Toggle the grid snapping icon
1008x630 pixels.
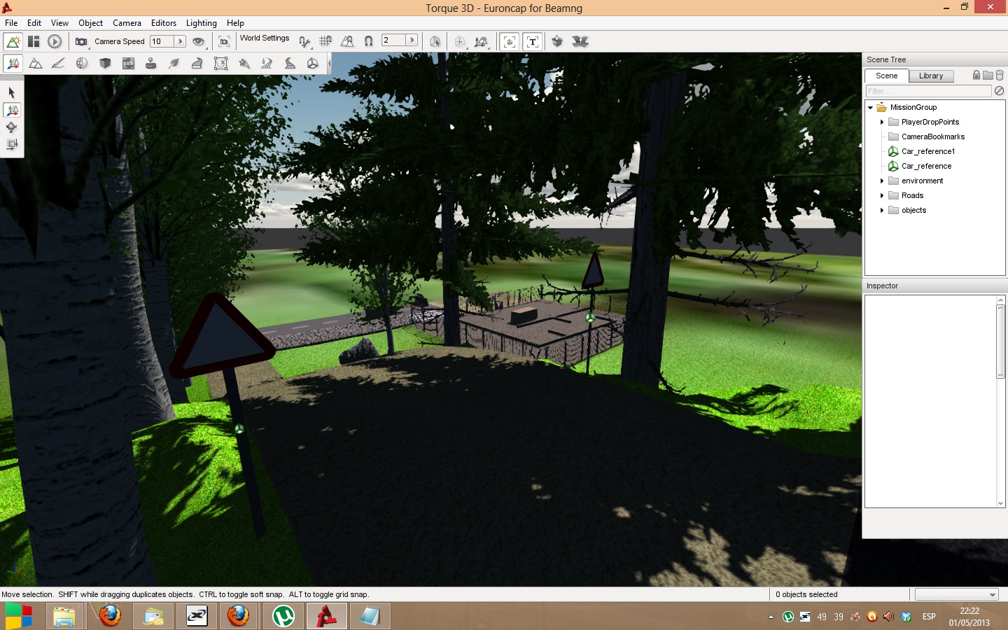(325, 41)
